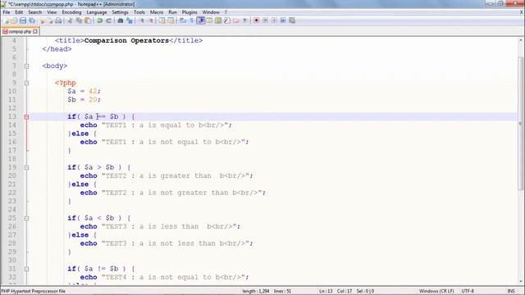Click the Print toolbar icon

click(x=58, y=20)
